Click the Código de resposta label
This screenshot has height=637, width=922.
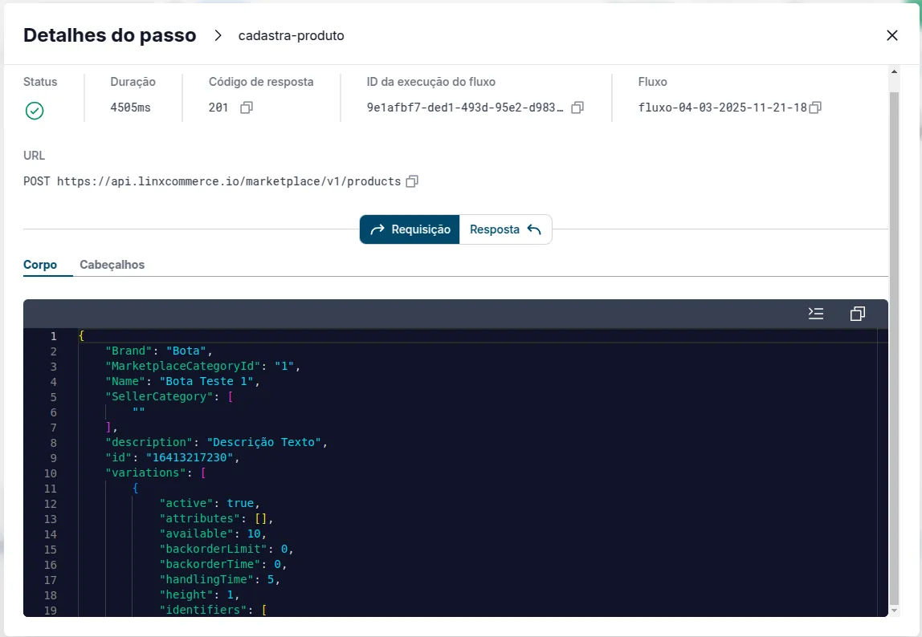(x=261, y=82)
